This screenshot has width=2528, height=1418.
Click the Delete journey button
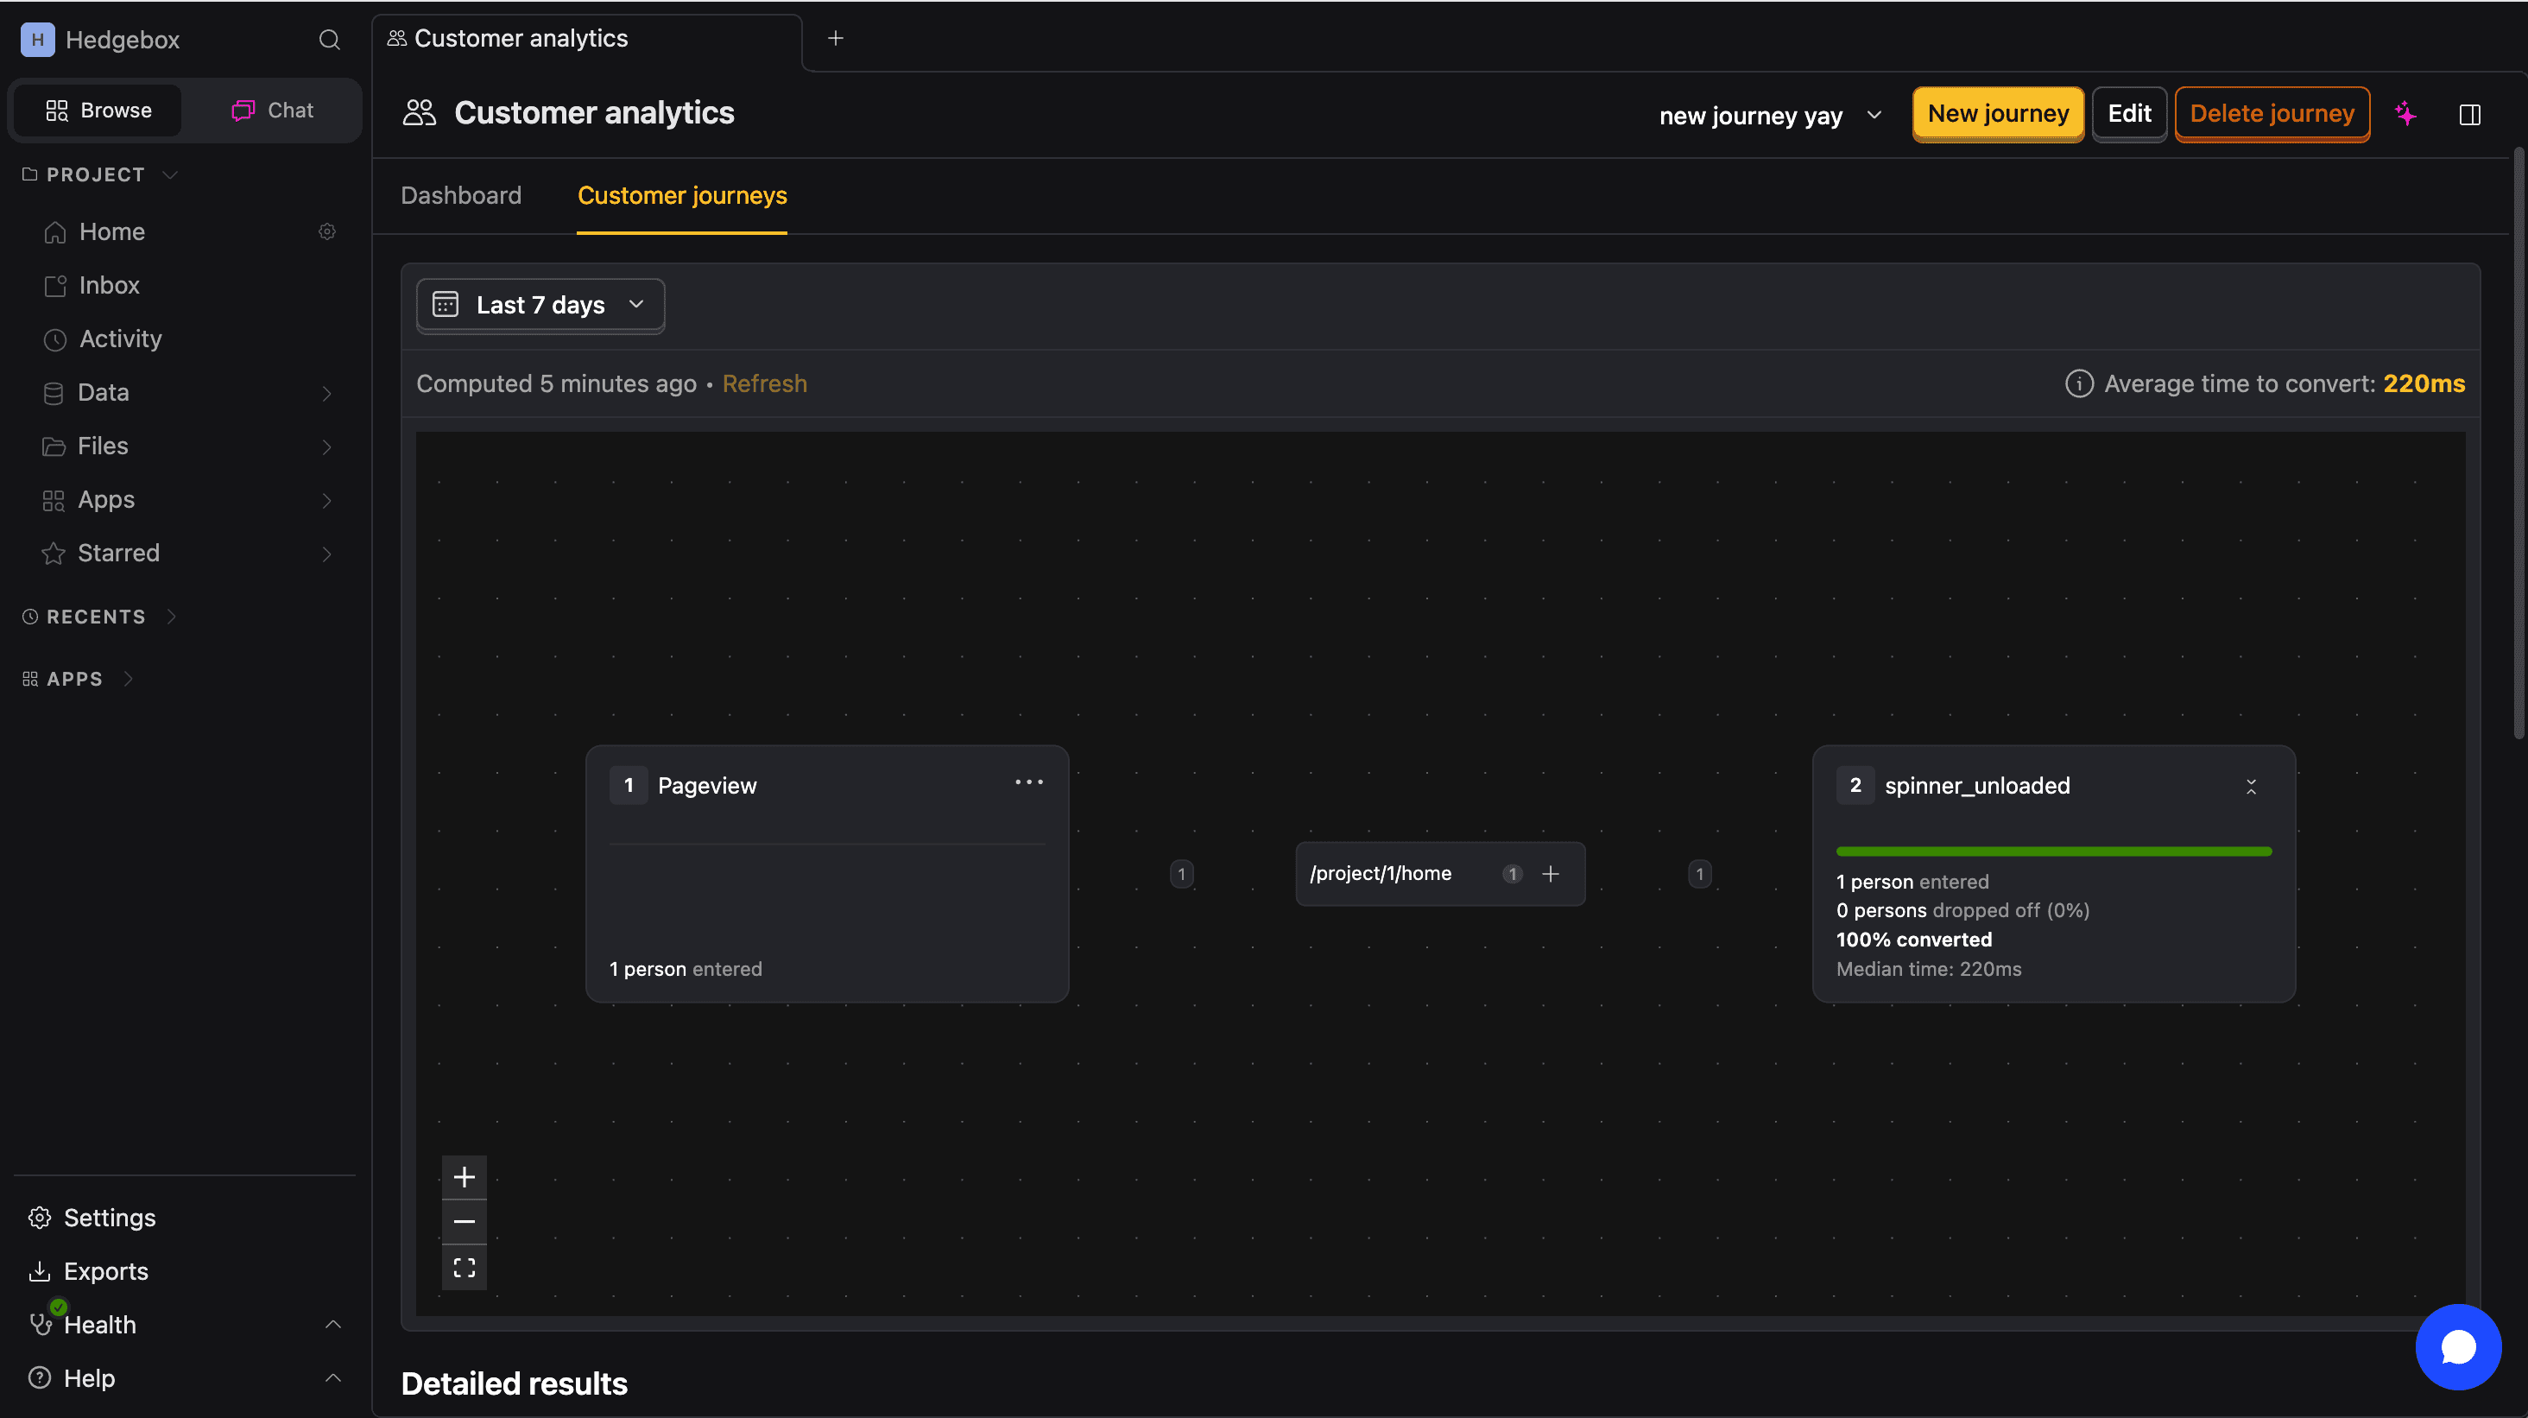pyautogui.click(x=2272, y=113)
